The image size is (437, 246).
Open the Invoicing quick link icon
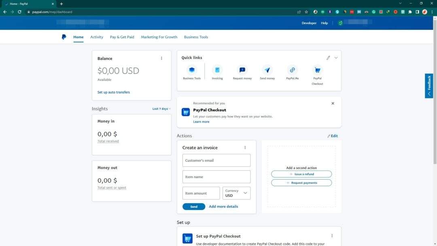coord(217,70)
